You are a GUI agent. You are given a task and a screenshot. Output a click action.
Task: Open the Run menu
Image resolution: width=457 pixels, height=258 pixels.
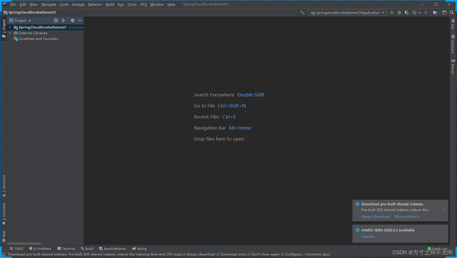[121, 4]
